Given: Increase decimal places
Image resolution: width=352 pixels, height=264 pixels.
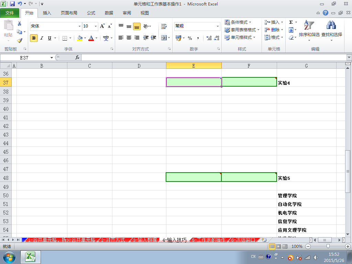Looking at the screenshot, I should [x=209, y=38].
